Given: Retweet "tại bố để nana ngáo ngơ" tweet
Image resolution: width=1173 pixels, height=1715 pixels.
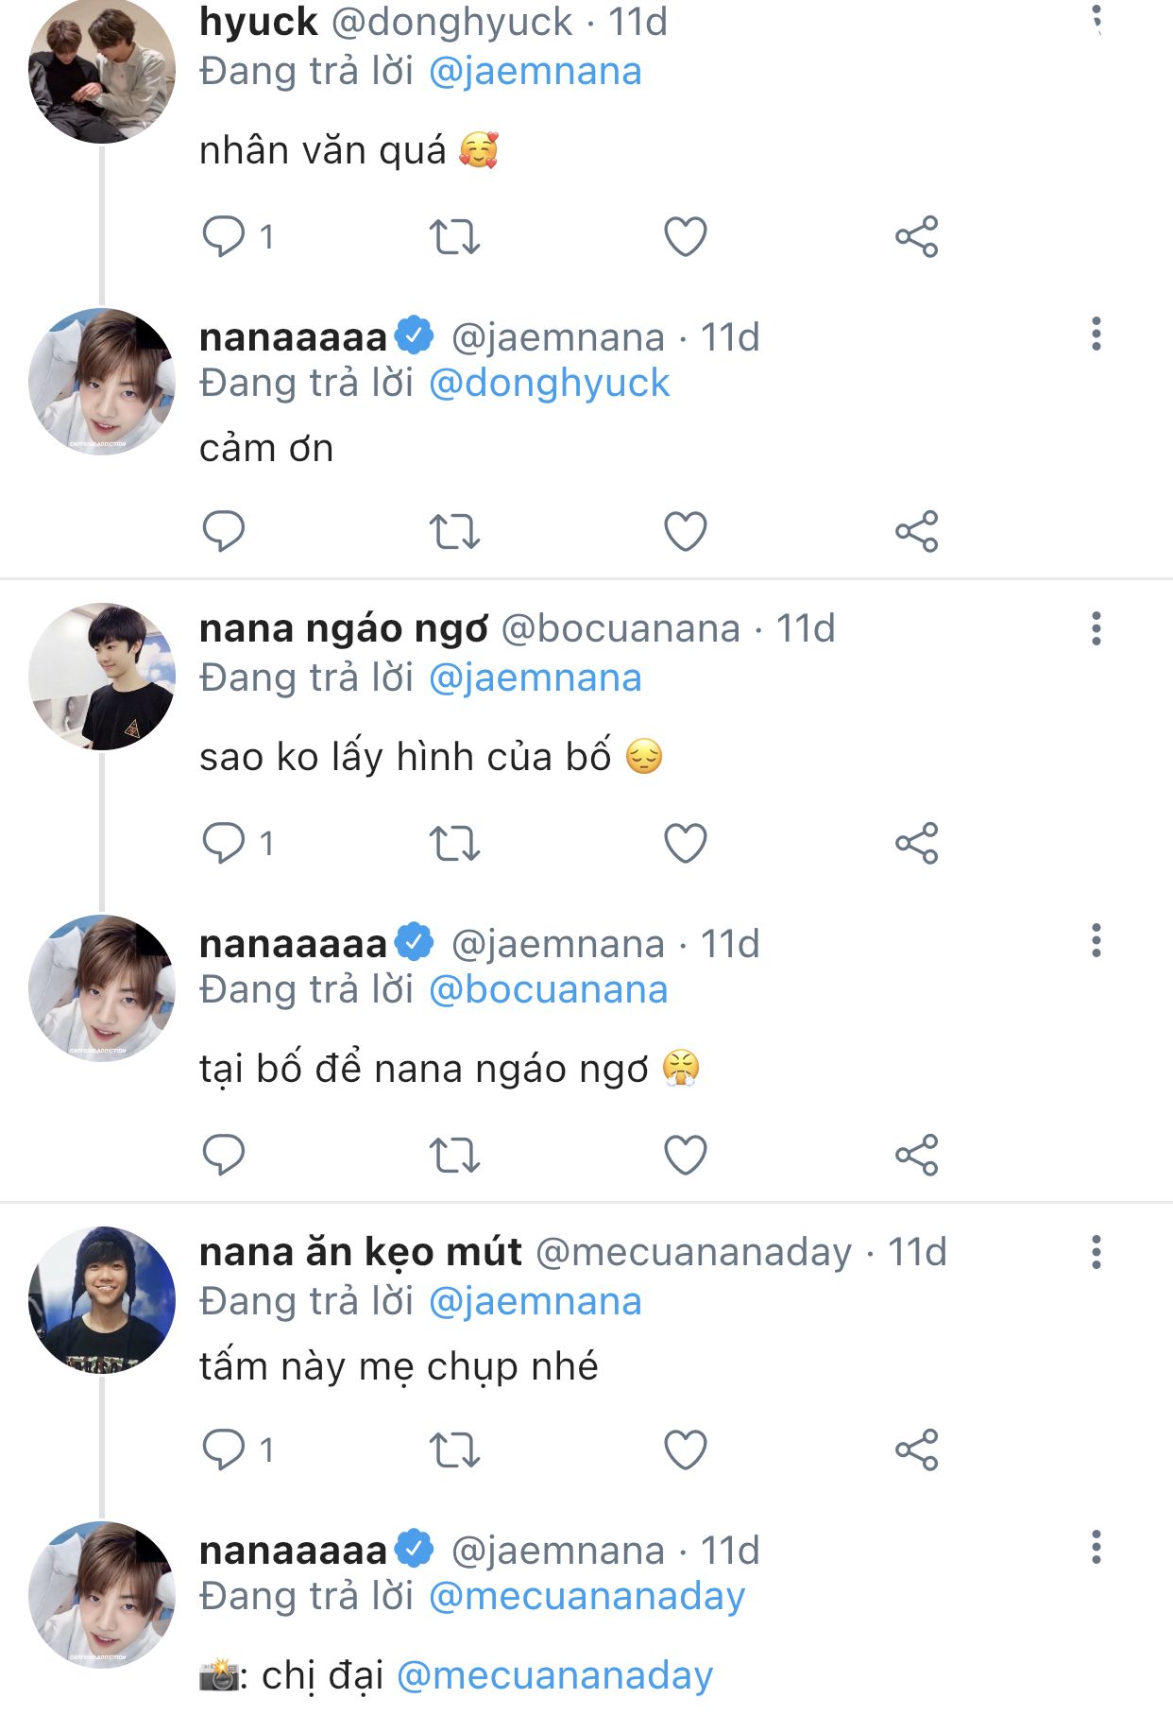Looking at the screenshot, I should [x=454, y=1155].
